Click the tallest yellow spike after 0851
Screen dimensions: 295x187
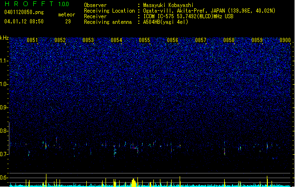click(x=46, y=180)
